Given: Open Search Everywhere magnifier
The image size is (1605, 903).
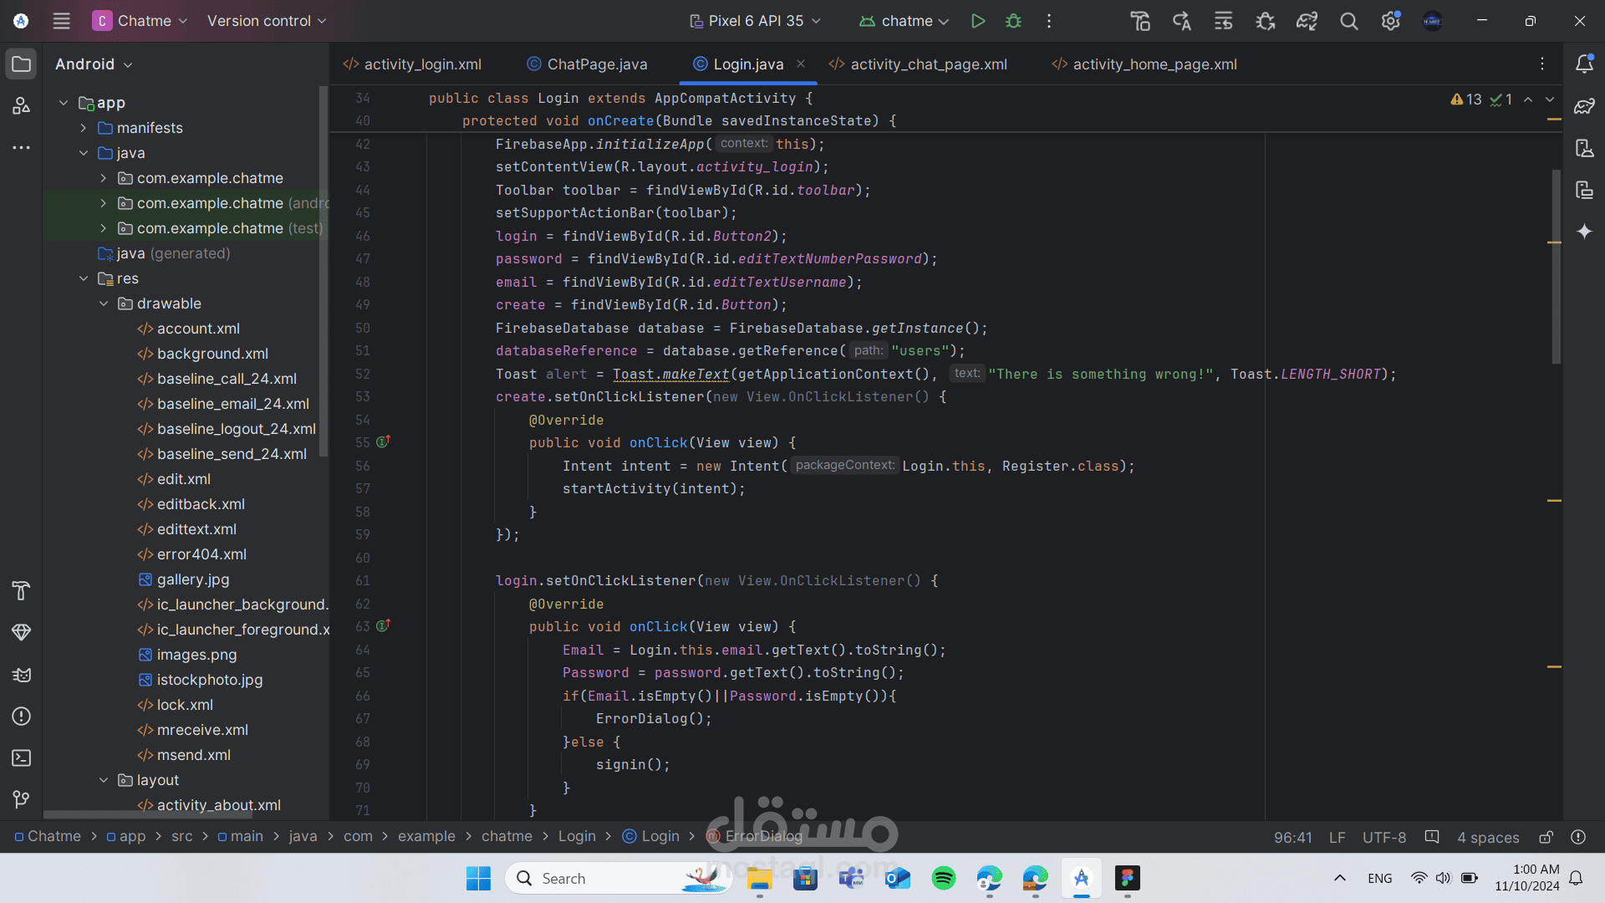Looking at the screenshot, I should [x=1348, y=21].
